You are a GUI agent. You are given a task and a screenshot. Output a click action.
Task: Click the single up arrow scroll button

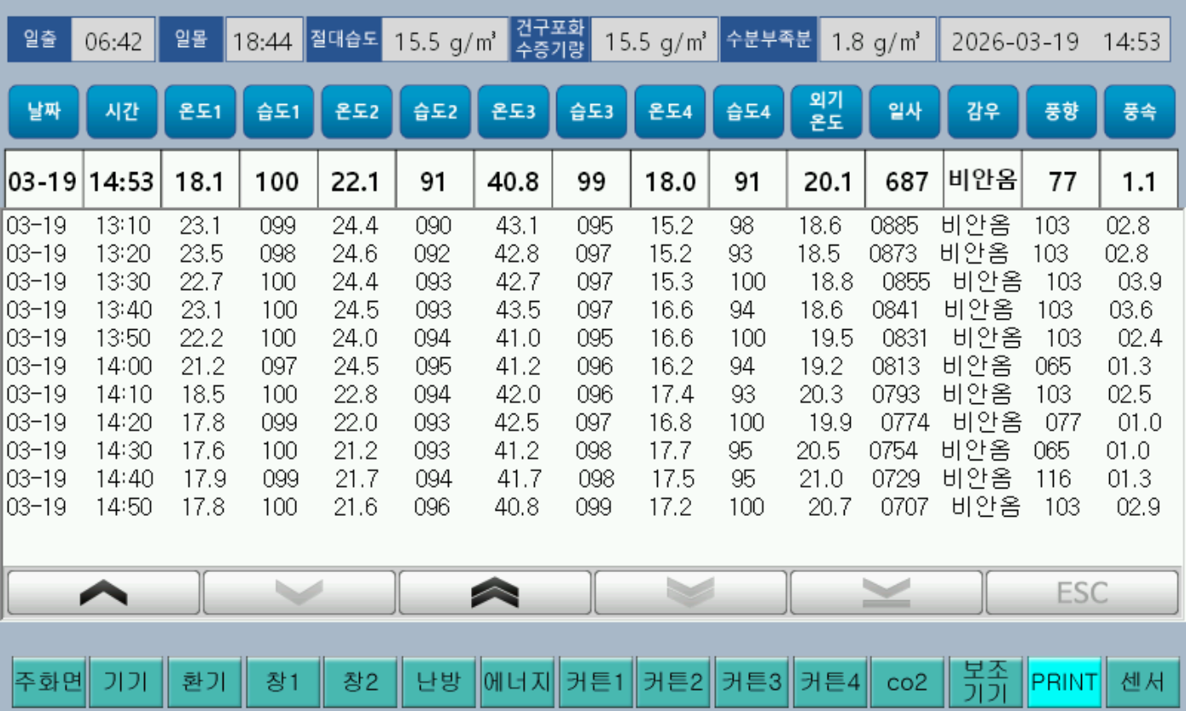coord(103,592)
